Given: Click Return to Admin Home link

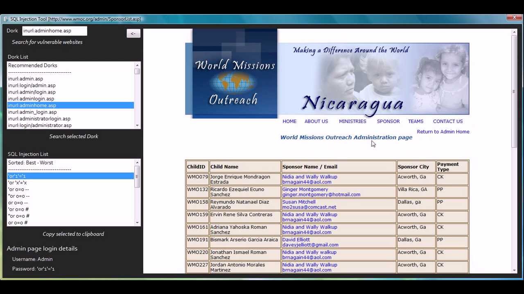Looking at the screenshot, I should tap(443, 131).
